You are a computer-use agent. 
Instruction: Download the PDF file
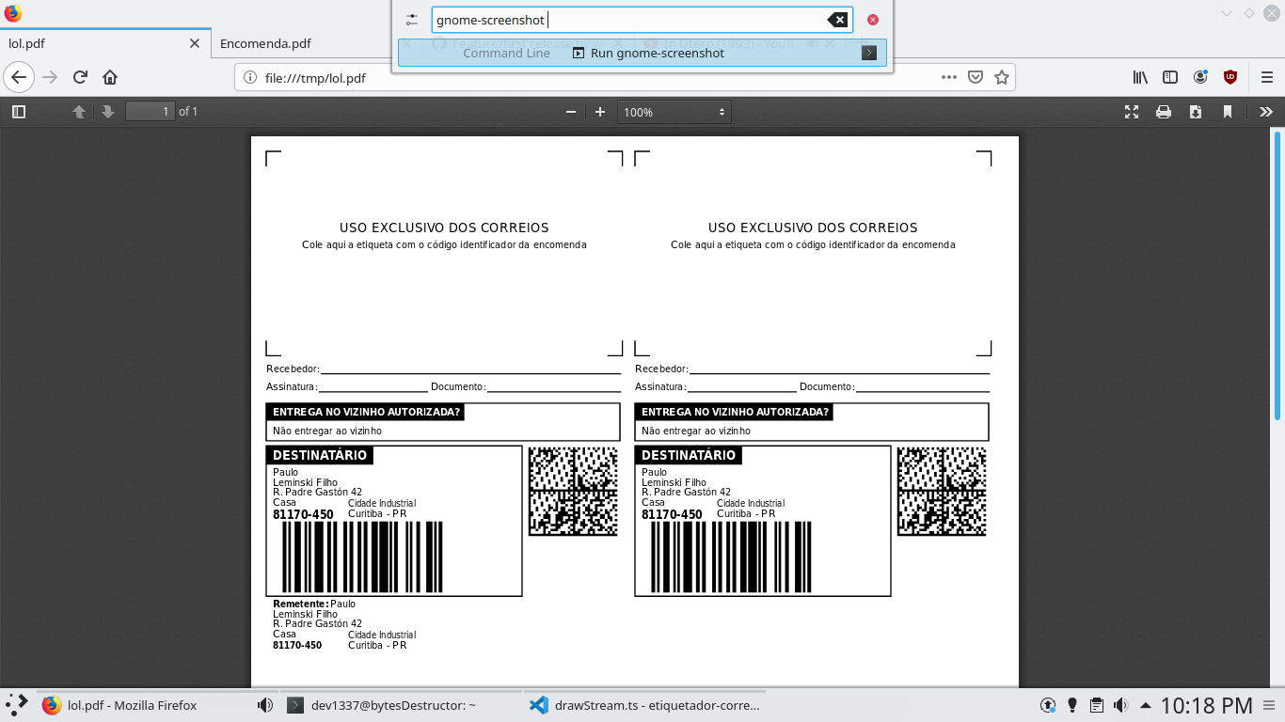coord(1196,112)
